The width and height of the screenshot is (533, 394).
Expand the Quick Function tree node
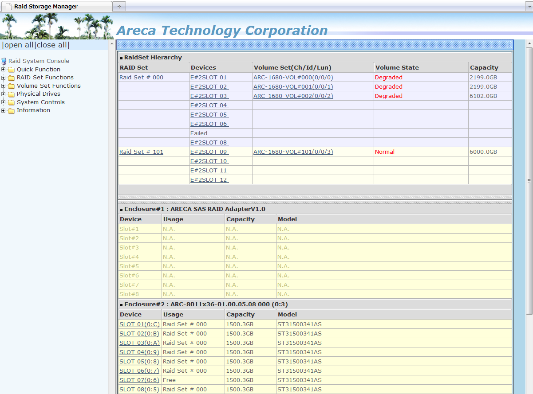pyautogui.click(x=4, y=70)
